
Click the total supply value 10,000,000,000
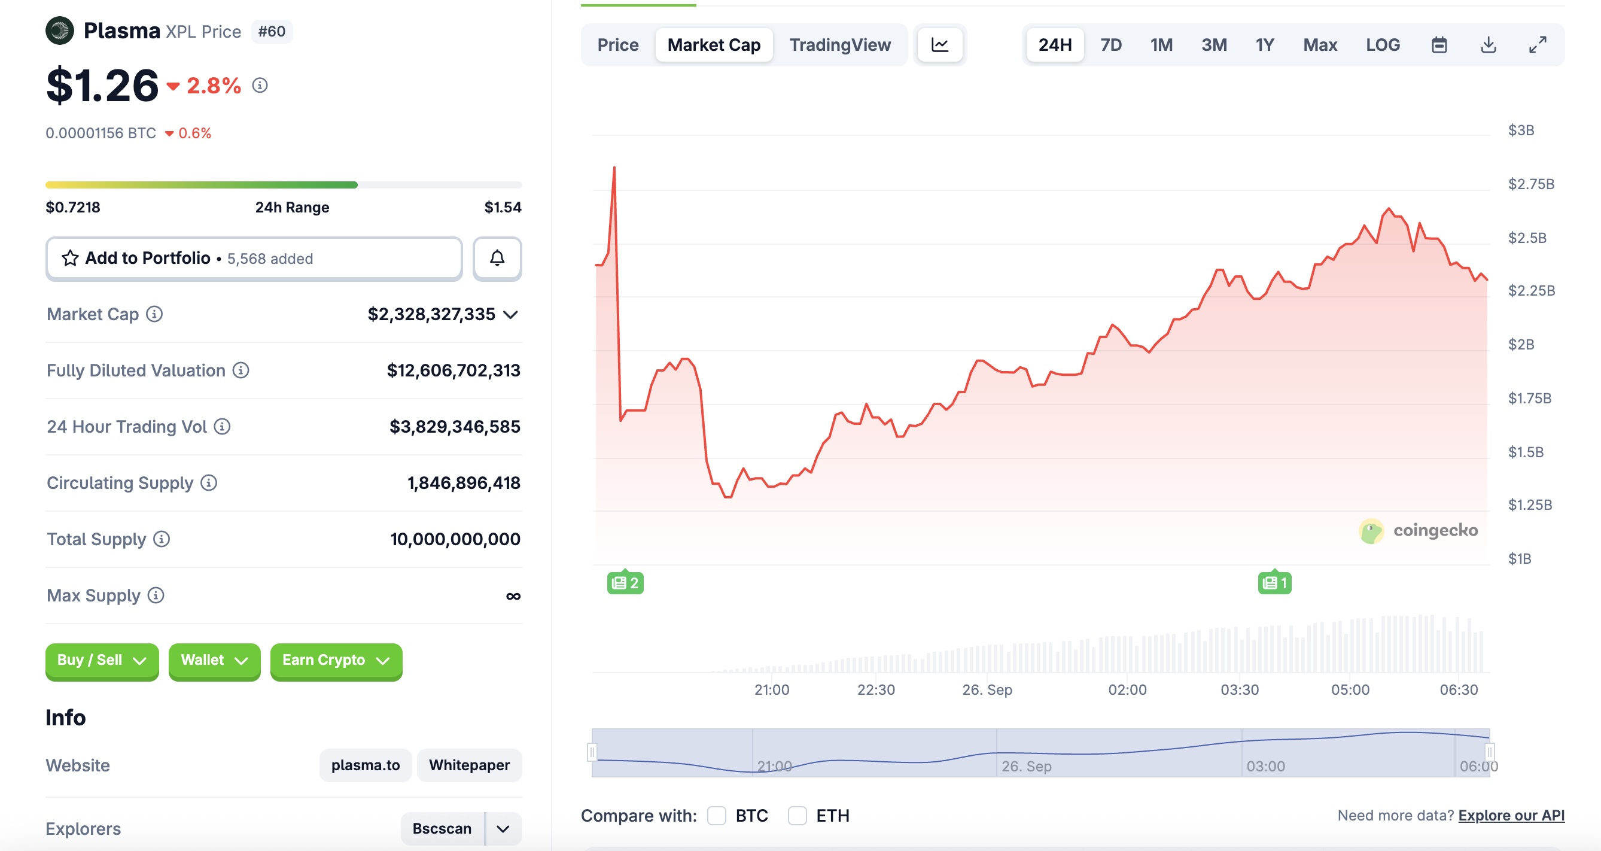[455, 539]
